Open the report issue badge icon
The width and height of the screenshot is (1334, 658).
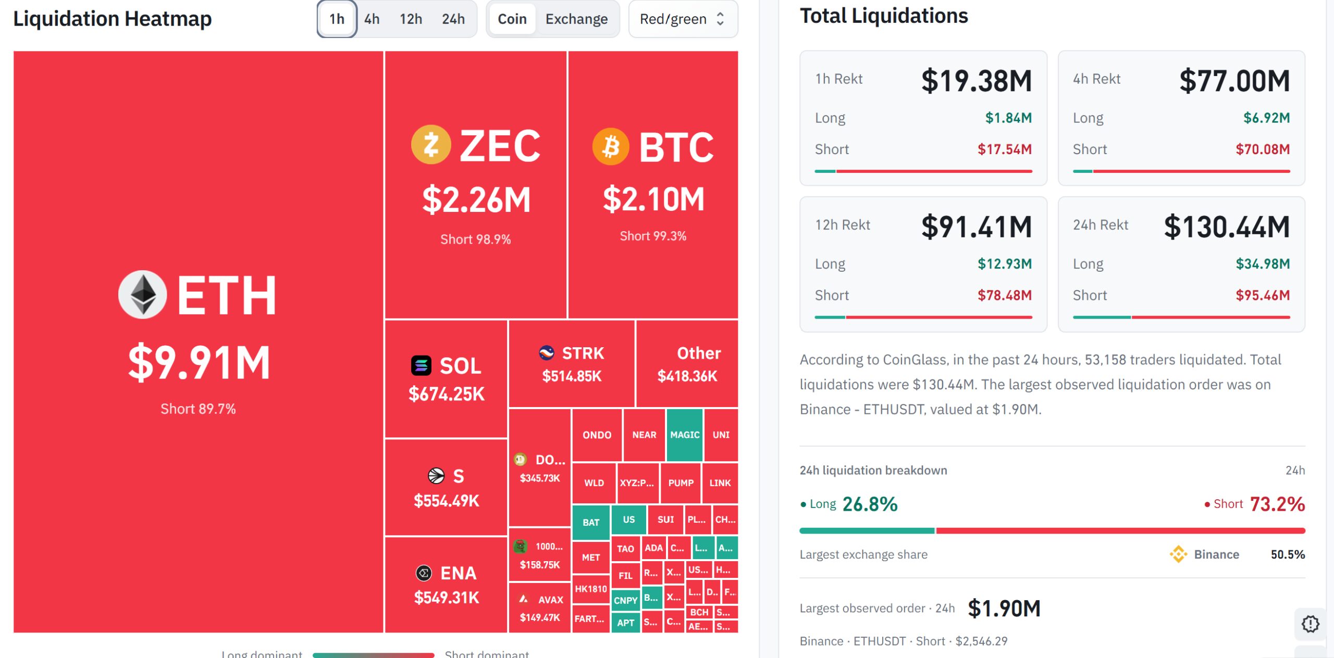1310,624
